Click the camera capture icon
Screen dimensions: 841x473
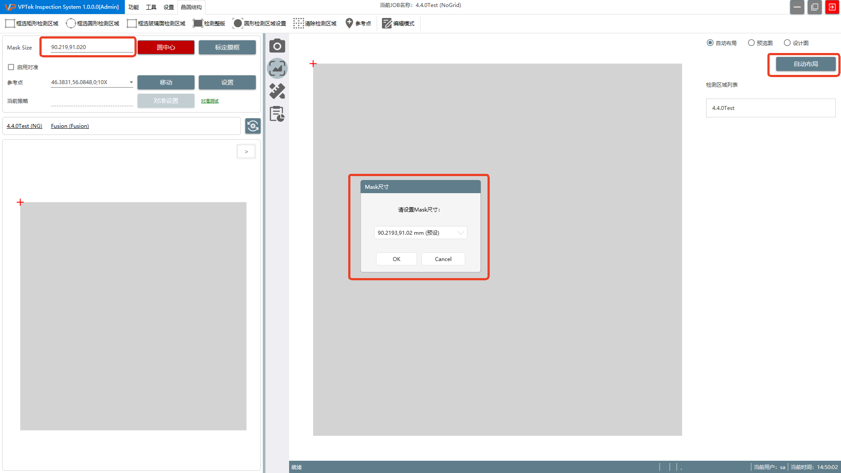277,46
